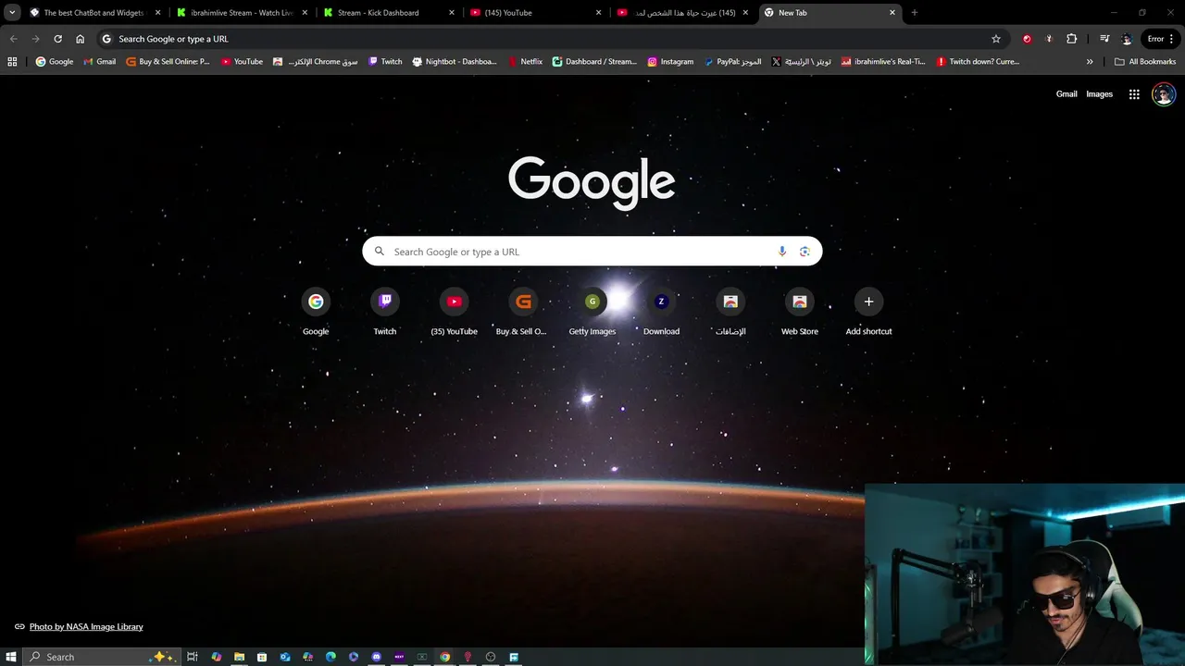Switch to Stream - Kick Dashboard tab
This screenshot has height=666, width=1185.
[x=390, y=13]
